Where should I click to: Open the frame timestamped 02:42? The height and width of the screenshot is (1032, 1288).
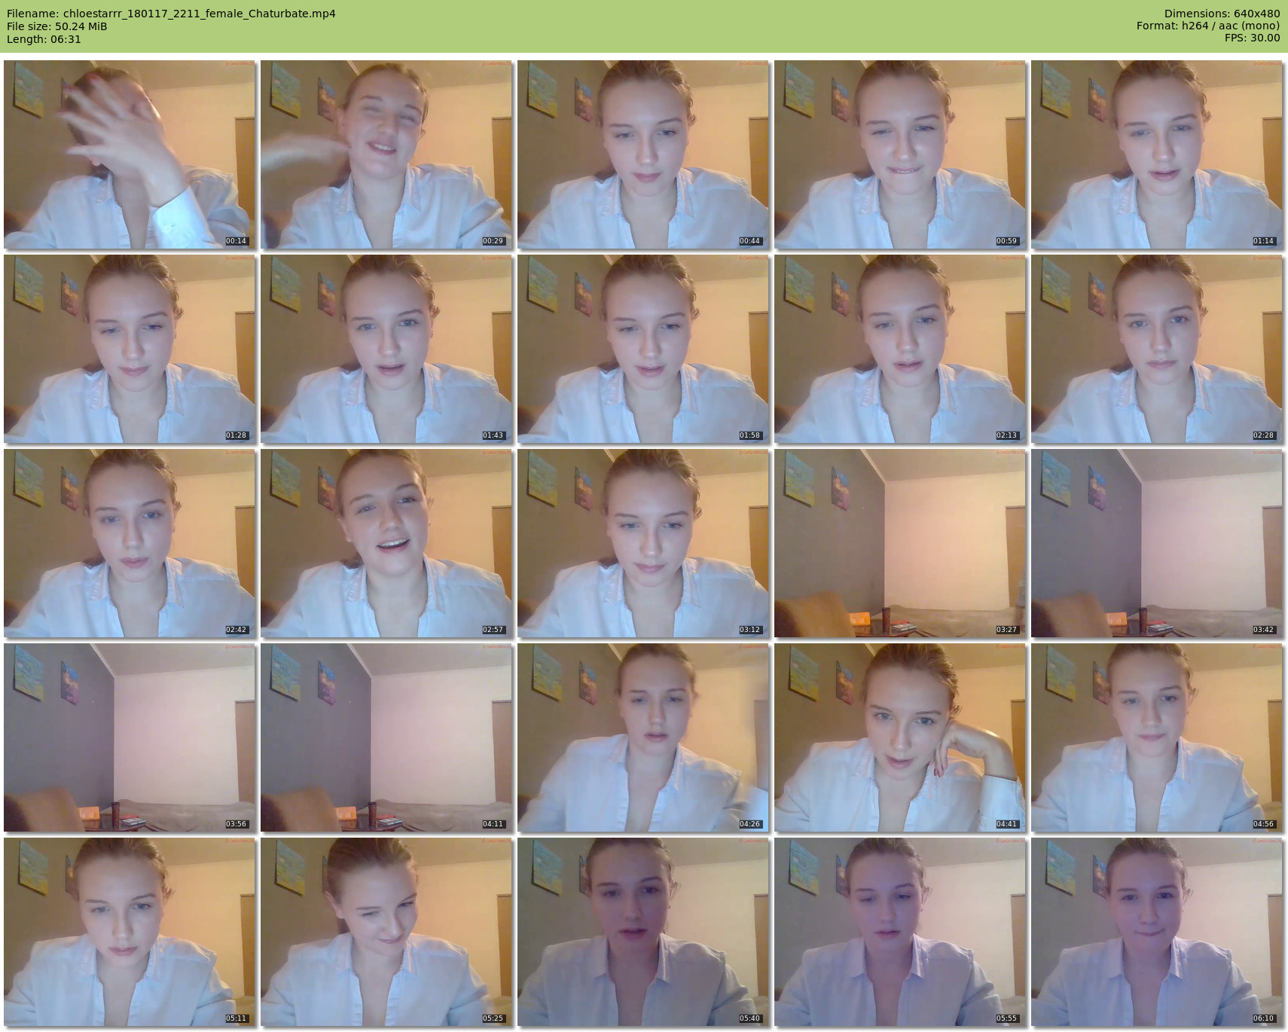pyautogui.click(x=129, y=543)
